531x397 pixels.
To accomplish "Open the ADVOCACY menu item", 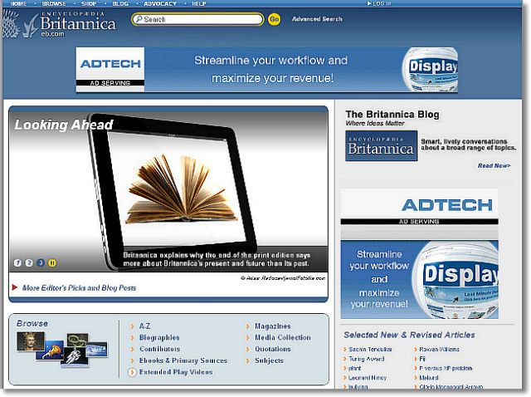I will pos(160,3).
